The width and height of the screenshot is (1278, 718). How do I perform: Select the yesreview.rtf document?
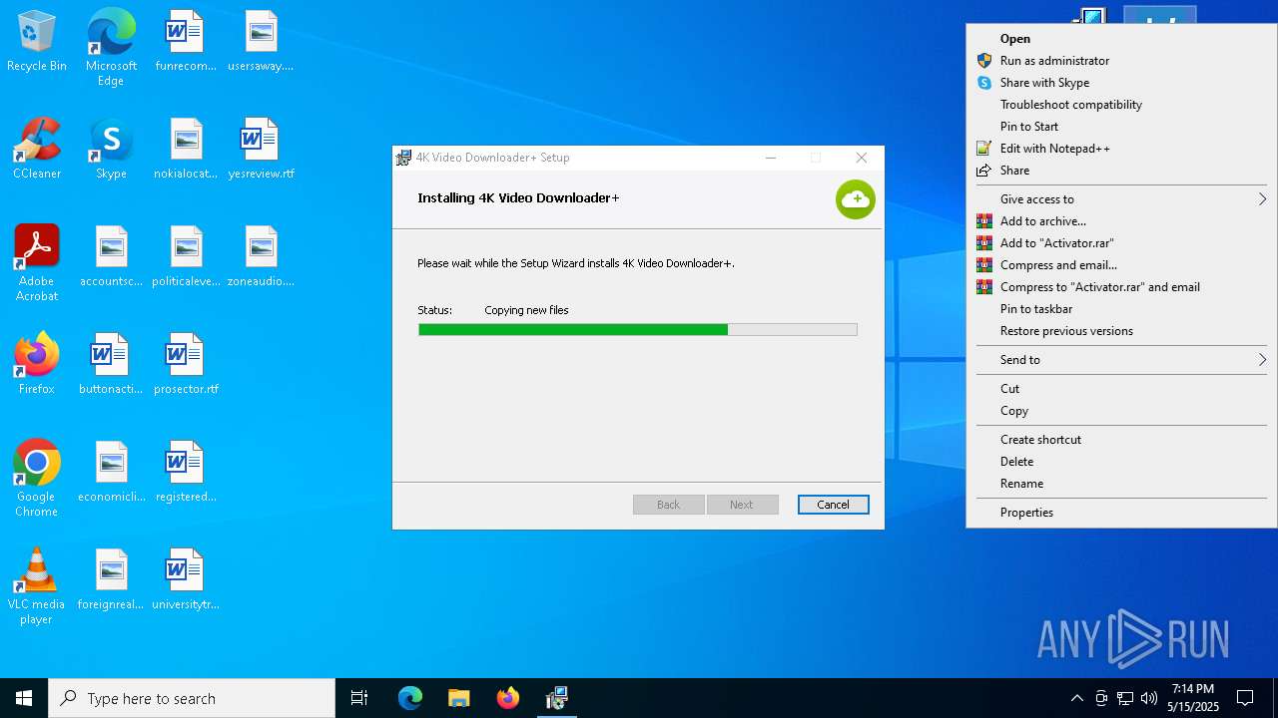[x=261, y=150]
